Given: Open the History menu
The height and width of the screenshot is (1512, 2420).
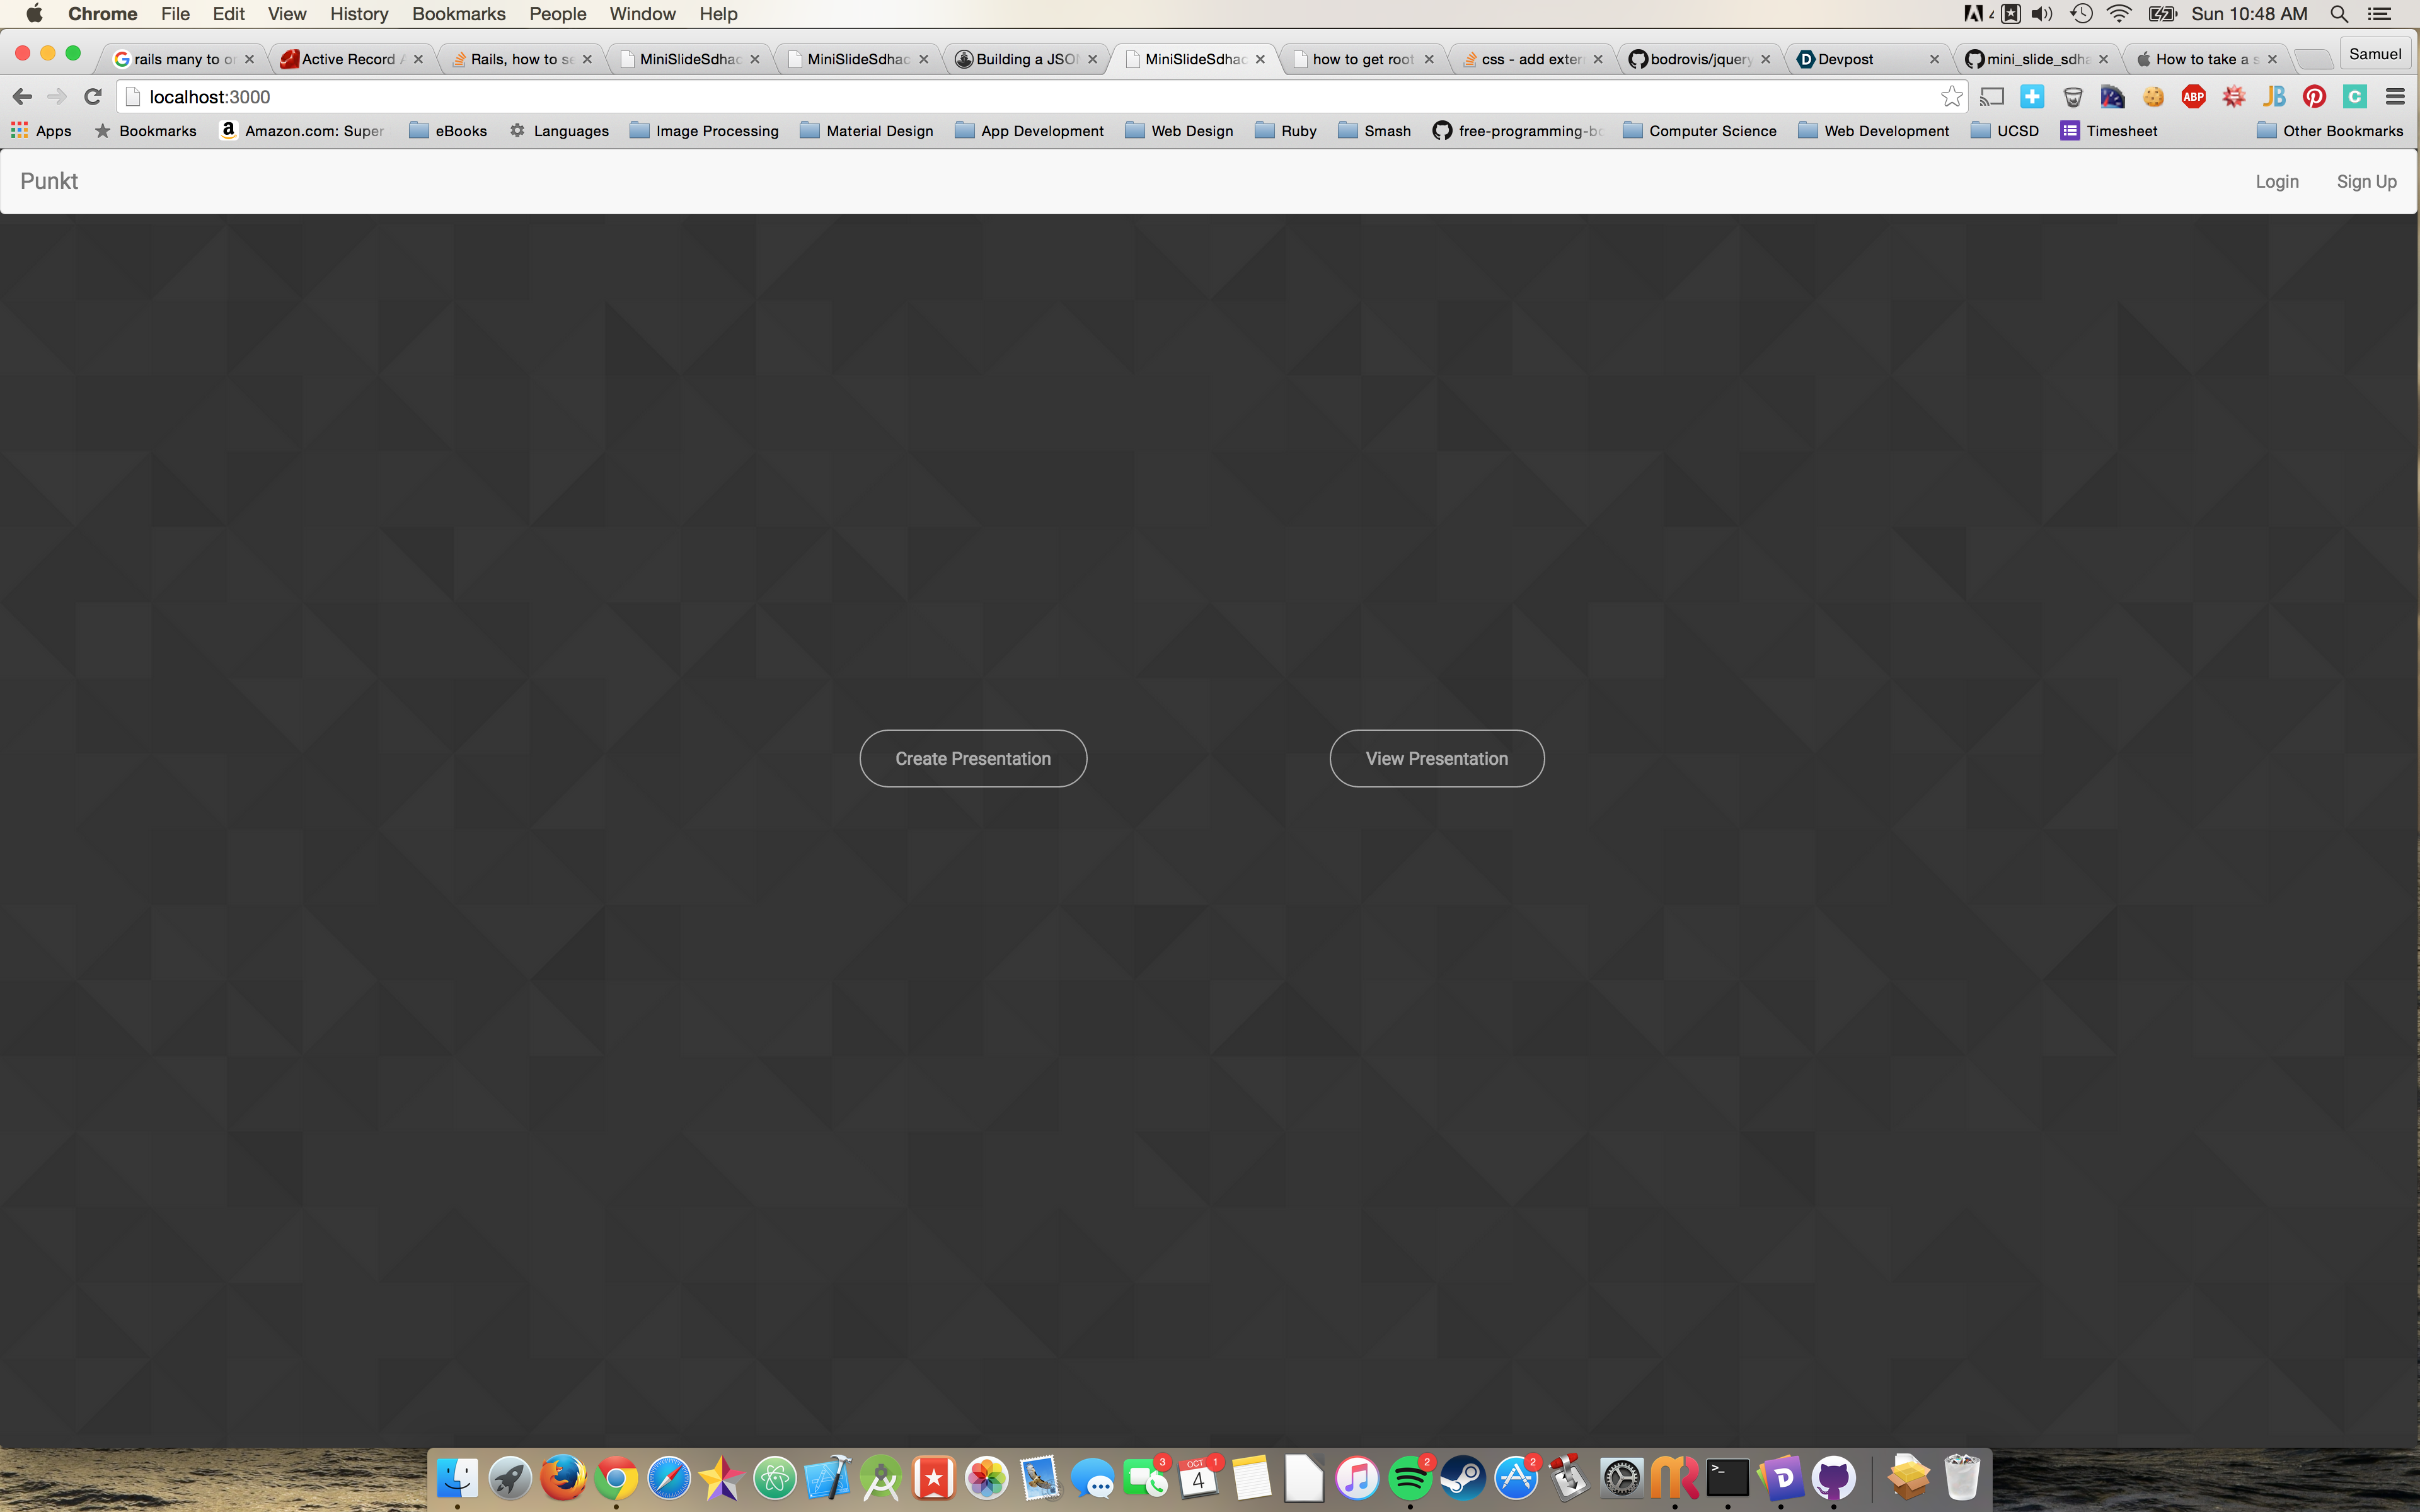Looking at the screenshot, I should (x=359, y=14).
